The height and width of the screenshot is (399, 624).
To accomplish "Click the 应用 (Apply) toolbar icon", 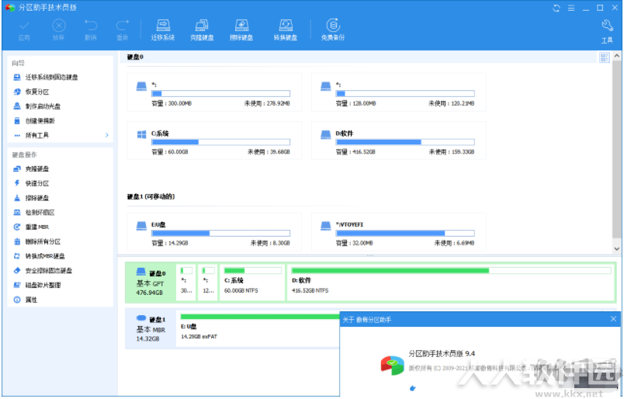I will pos(24,30).
